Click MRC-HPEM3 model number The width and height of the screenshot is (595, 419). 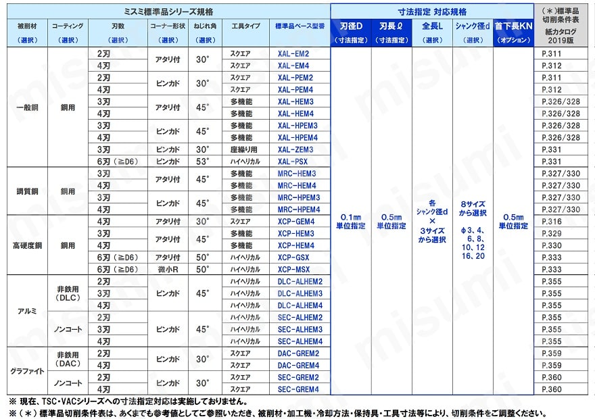click(299, 198)
